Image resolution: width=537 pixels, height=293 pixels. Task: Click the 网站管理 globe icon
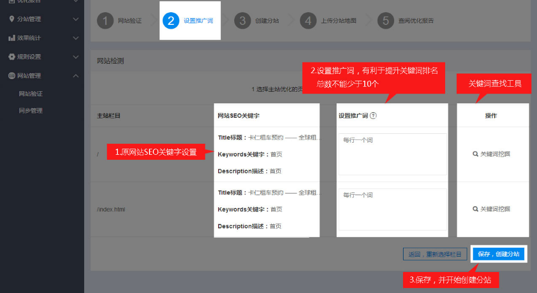point(12,76)
